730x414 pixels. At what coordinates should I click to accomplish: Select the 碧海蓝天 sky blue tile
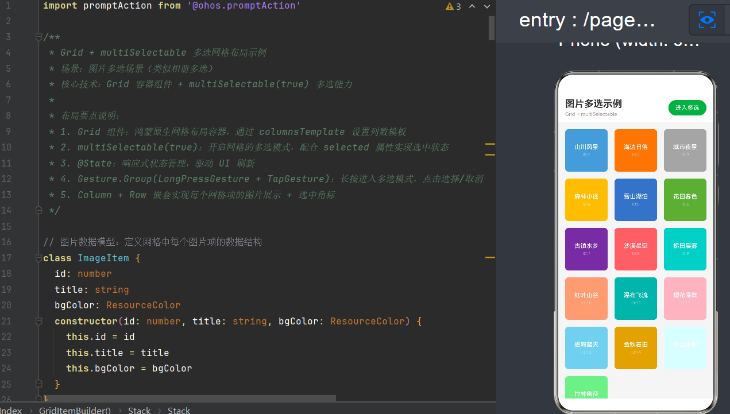coord(586,348)
